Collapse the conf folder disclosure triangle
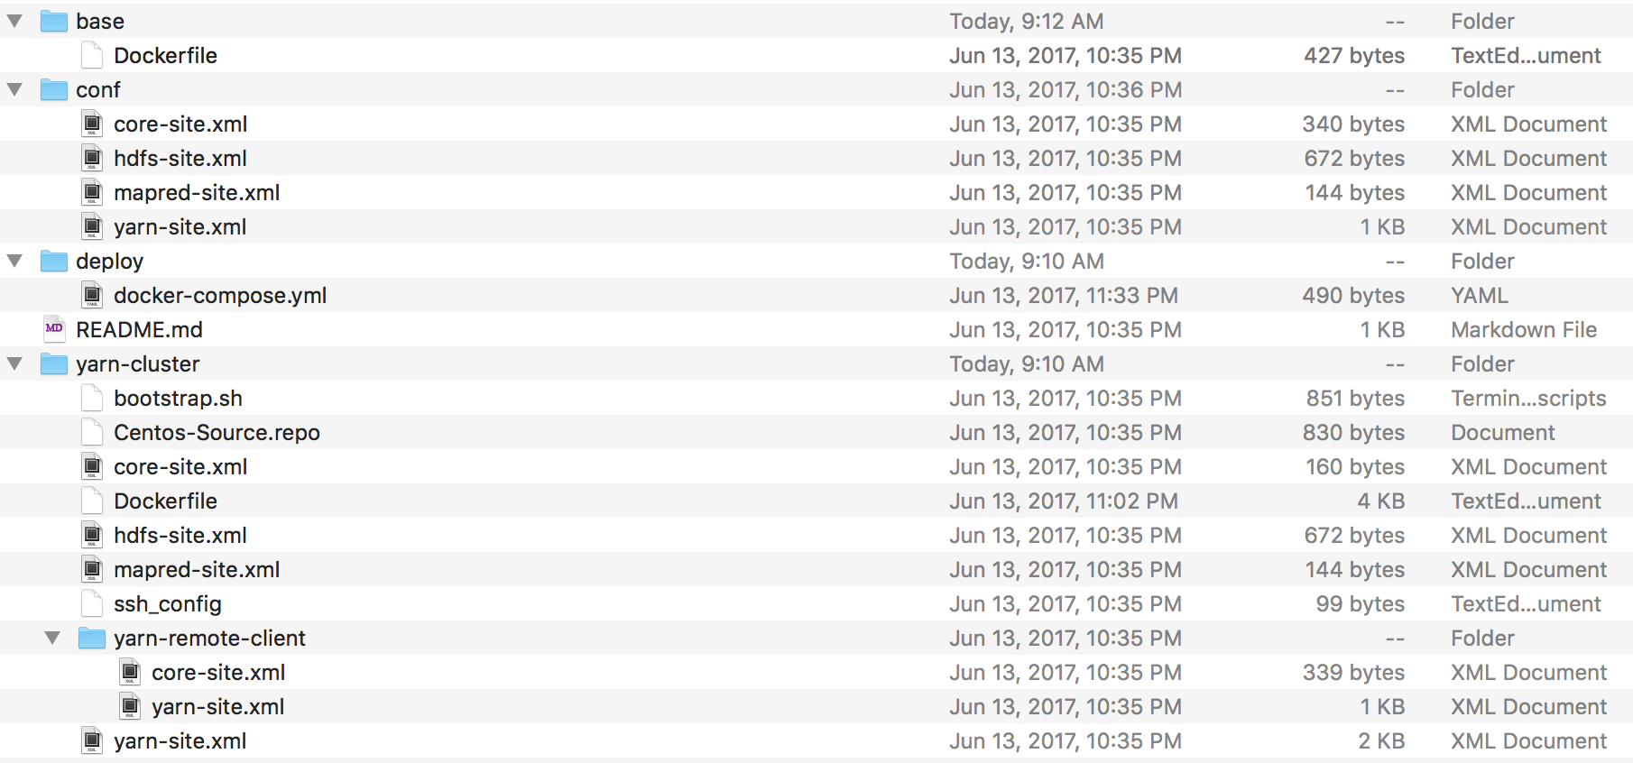 pyautogui.click(x=14, y=89)
